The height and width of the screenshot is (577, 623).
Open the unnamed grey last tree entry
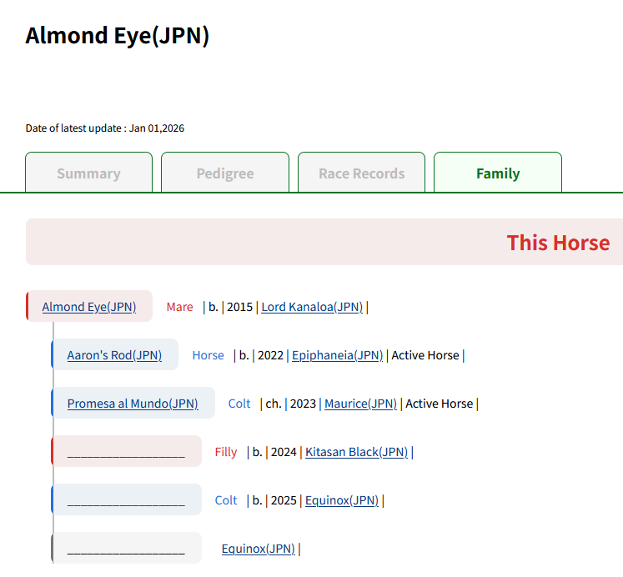pyautogui.click(x=126, y=549)
